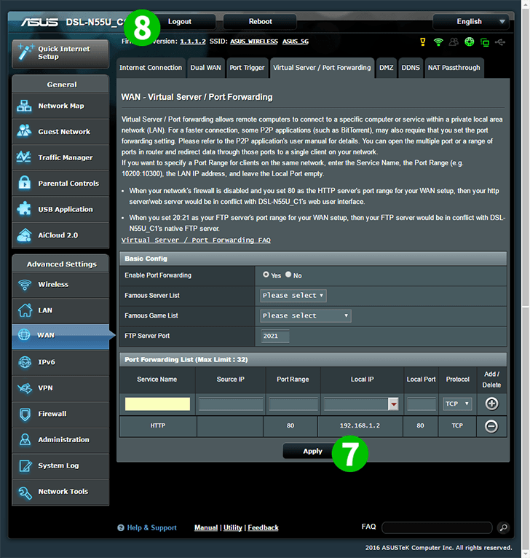Switch to Dual WAN tab
Image resolution: width=530 pixels, height=558 pixels.
[x=205, y=68]
